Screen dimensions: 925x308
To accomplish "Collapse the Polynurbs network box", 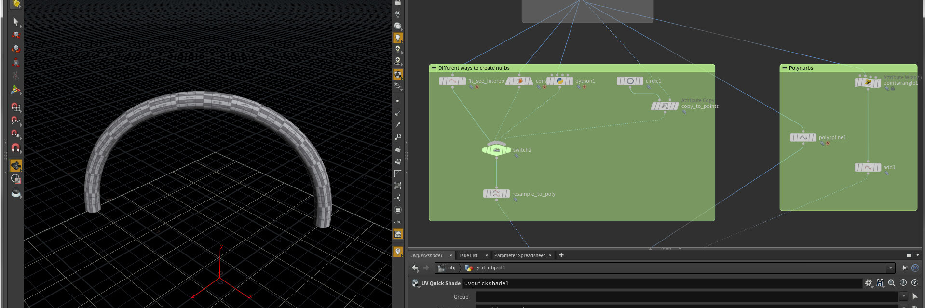I will click(784, 68).
